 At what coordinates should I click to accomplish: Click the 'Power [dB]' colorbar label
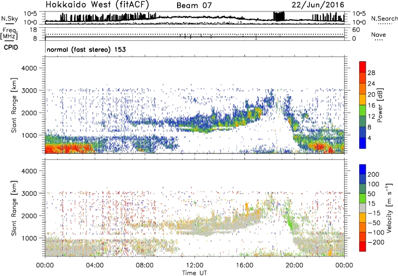[380, 105]
